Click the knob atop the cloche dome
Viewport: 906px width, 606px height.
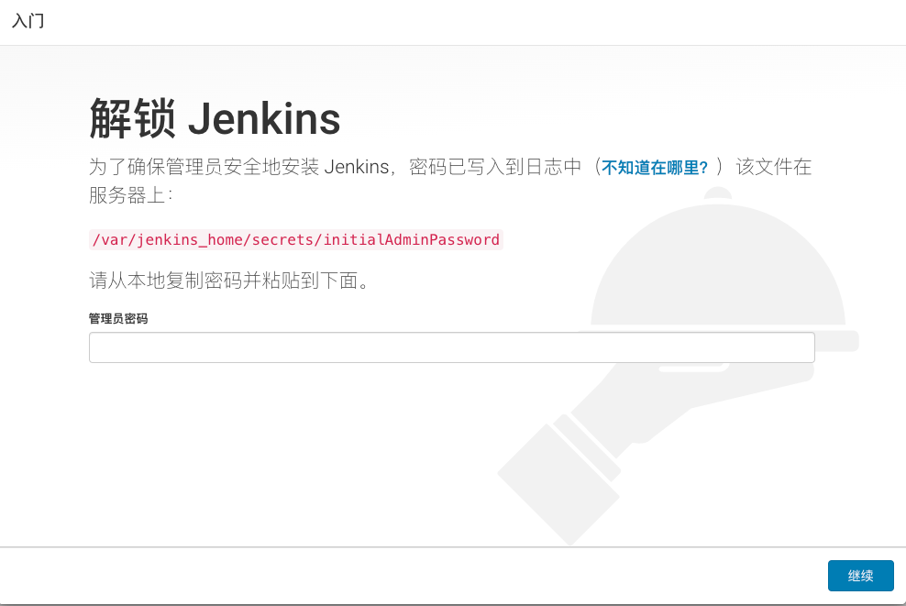tap(718, 194)
